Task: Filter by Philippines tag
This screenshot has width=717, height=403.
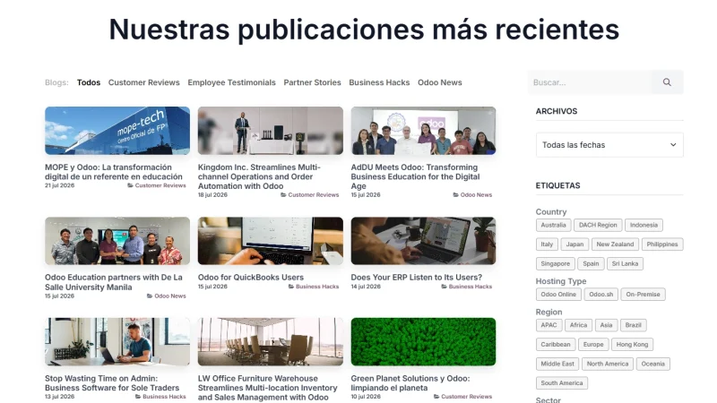Action: click(662, 244)
